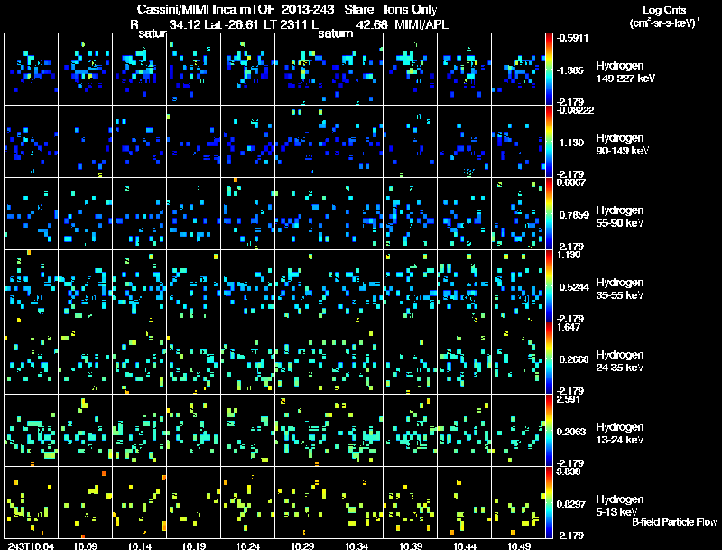
Task: Click the 'LT 2311' value in the subtitle
Action: pyautogui.click(x=285, y=24)
